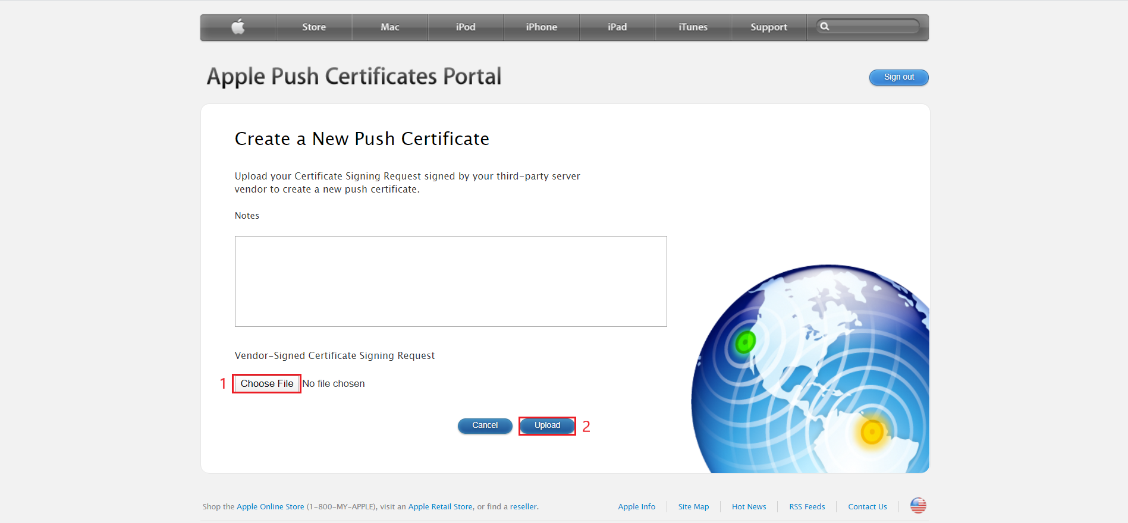Click Choose File to select CSR
This screenshot has width=1128, height=523.
(267, 384)
